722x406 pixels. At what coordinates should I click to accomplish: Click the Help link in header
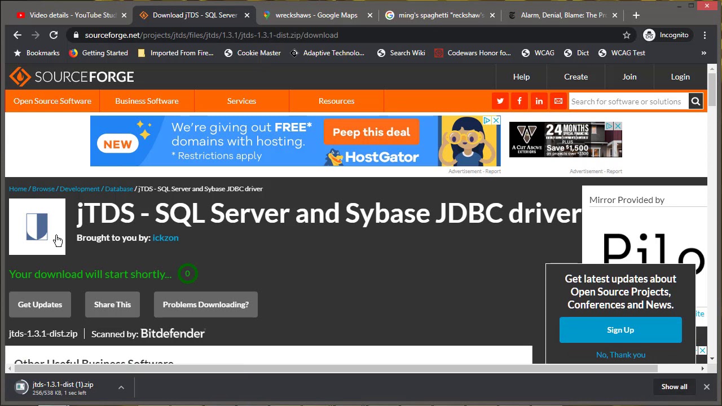click(x=521, y=77)
